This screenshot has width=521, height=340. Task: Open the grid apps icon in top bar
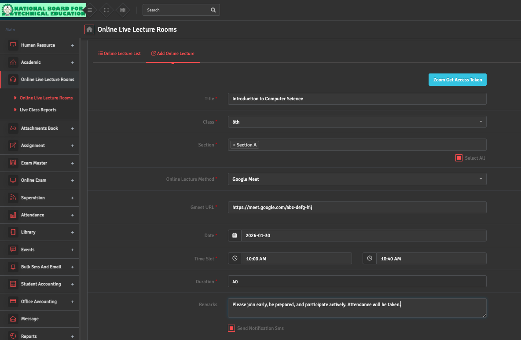[x=123, y=10]
